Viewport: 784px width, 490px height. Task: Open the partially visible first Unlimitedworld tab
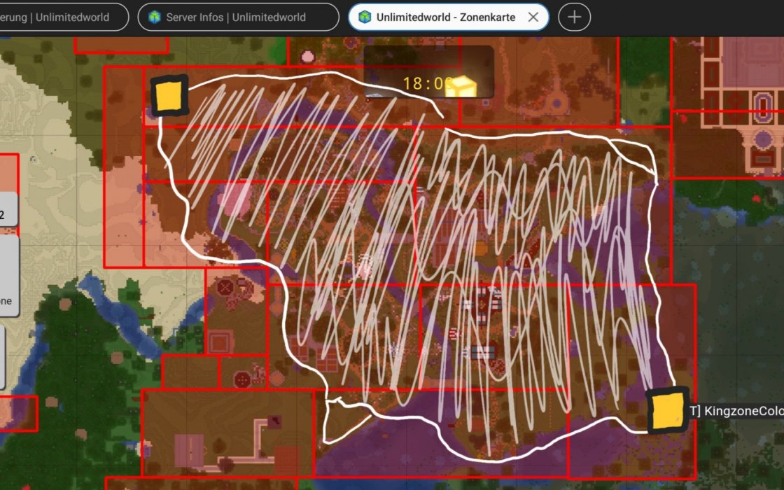point(62,17)
